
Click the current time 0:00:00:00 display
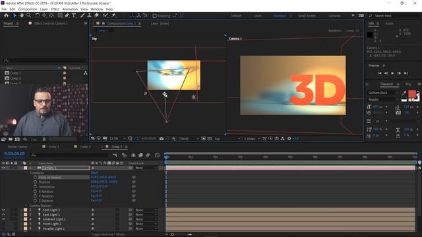15,153
